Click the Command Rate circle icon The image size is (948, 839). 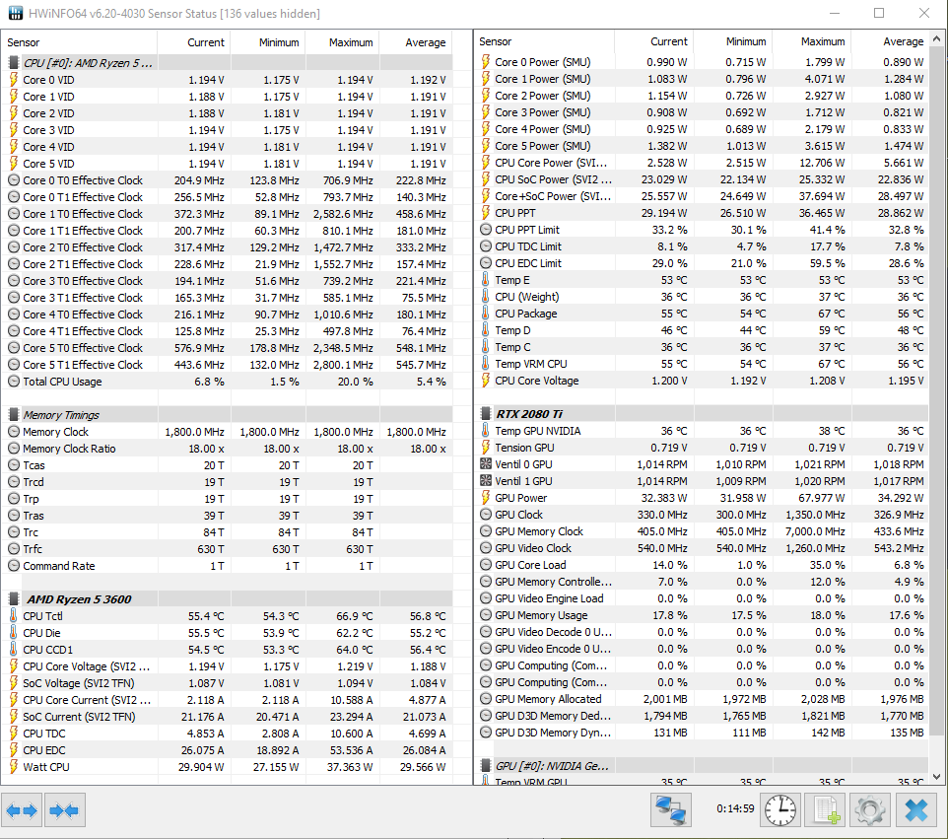click(x=13, y=566)
